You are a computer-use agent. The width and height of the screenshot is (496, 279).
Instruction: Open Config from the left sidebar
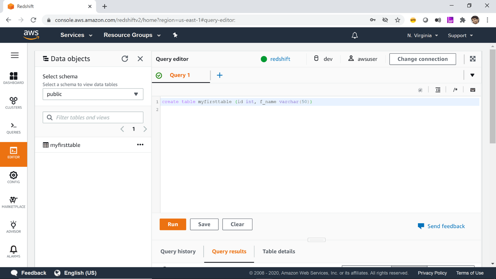13,177
